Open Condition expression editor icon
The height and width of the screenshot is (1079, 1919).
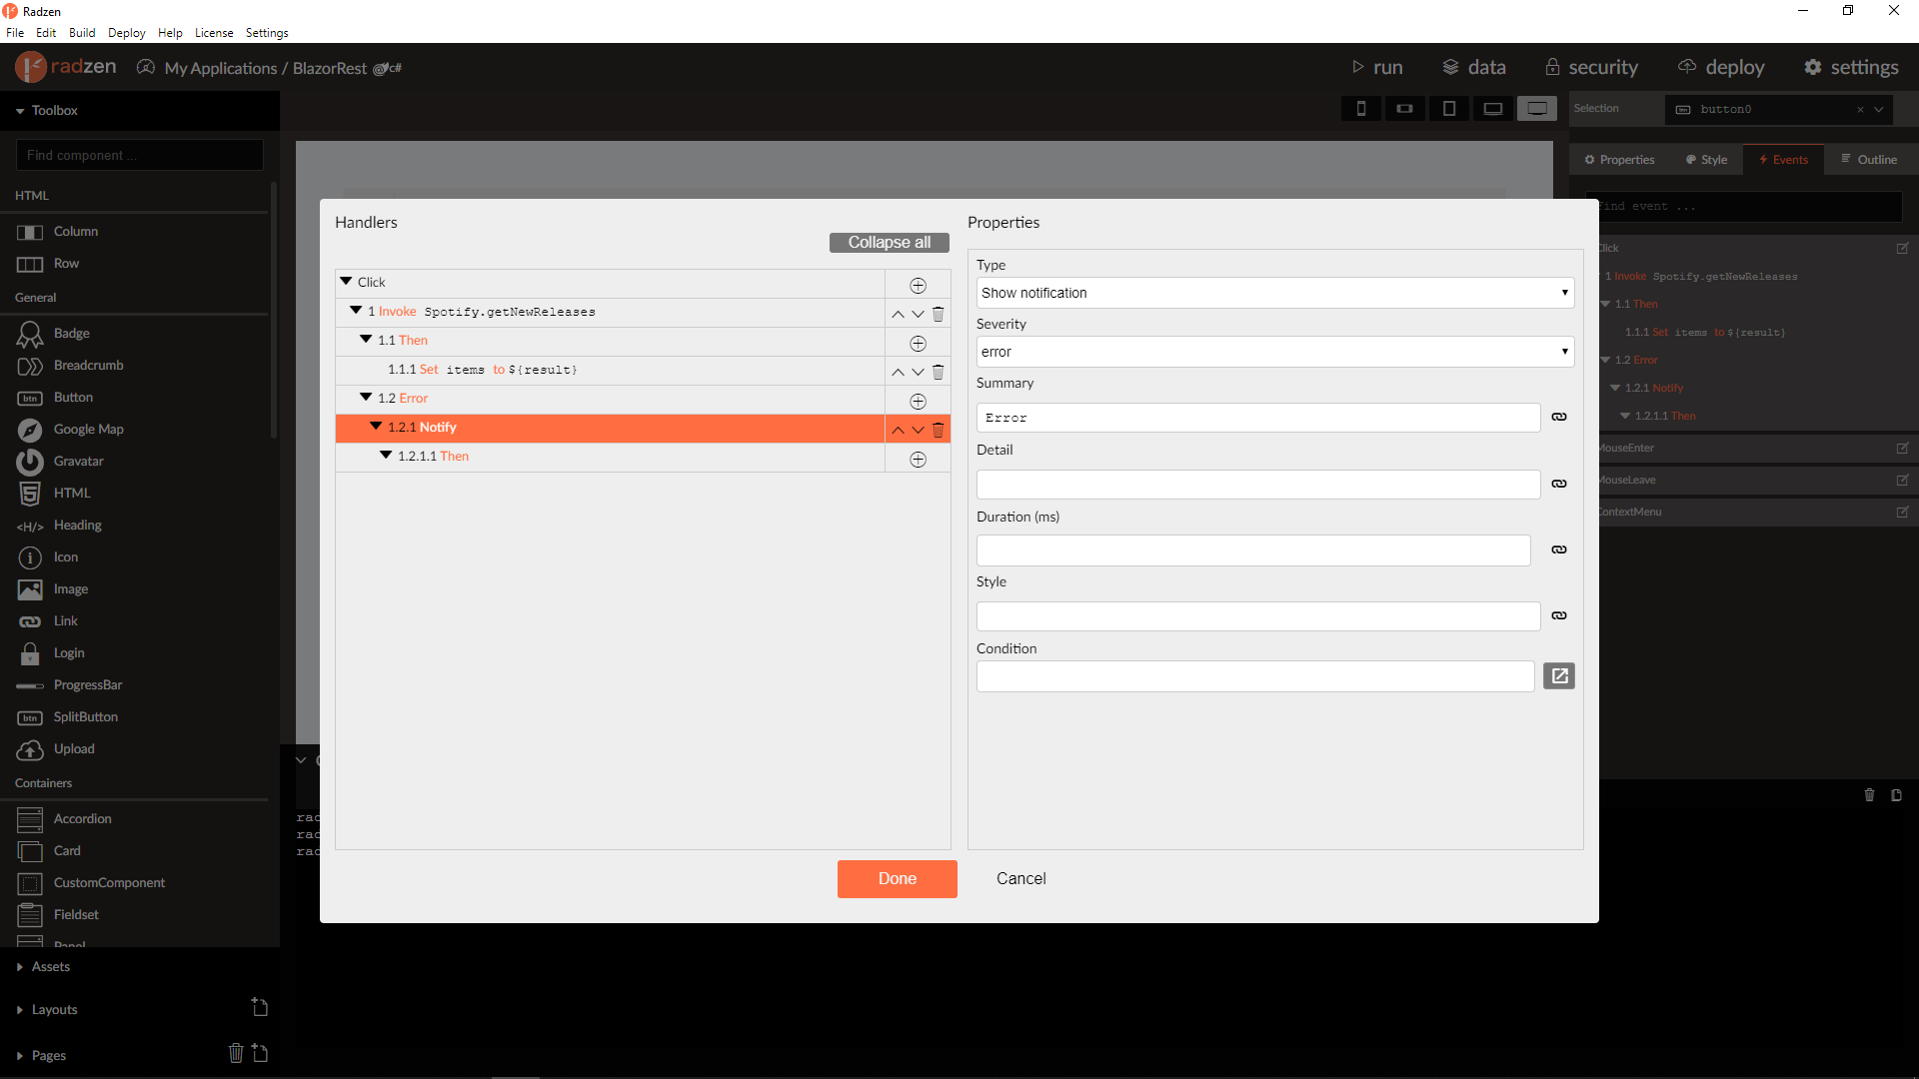click(x=1558, y=676)
